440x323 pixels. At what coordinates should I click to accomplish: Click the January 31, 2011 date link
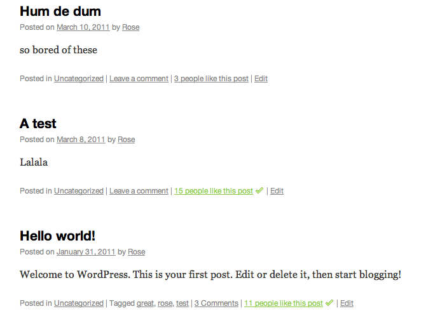[x=86, y=252]
